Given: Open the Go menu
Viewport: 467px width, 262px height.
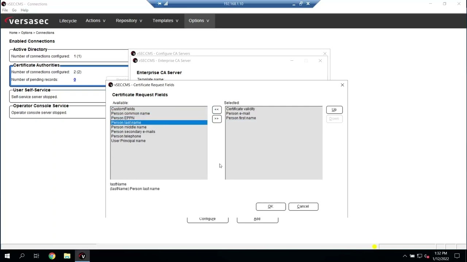Looking at the screenshot, I should point(14,10).
